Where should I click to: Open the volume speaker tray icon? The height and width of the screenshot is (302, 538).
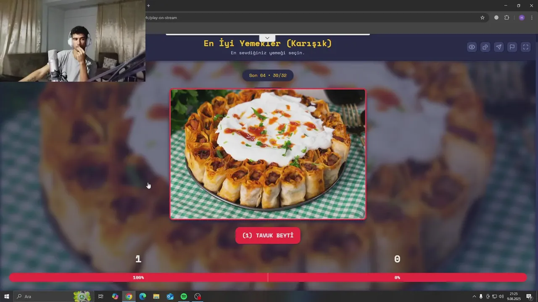click(501, 297)
